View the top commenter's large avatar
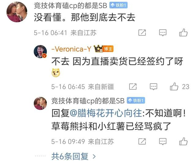This screenshot has width=196, height=161. point(17,12)
